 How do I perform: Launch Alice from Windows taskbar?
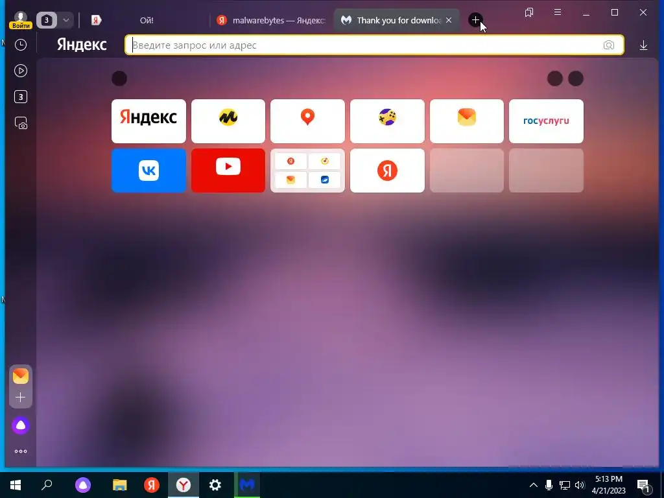tap(83, 485)
